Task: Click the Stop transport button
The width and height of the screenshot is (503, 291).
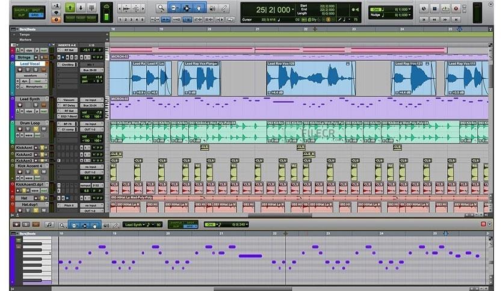Action: [x=434, y=8]
